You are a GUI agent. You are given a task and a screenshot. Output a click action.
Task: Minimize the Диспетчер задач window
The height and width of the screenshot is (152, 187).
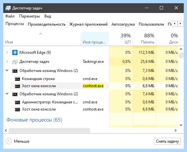(147, 8)
